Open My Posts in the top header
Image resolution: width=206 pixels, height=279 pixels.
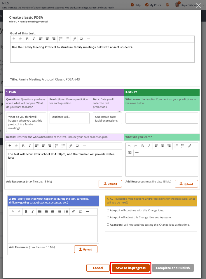(153, 5)
